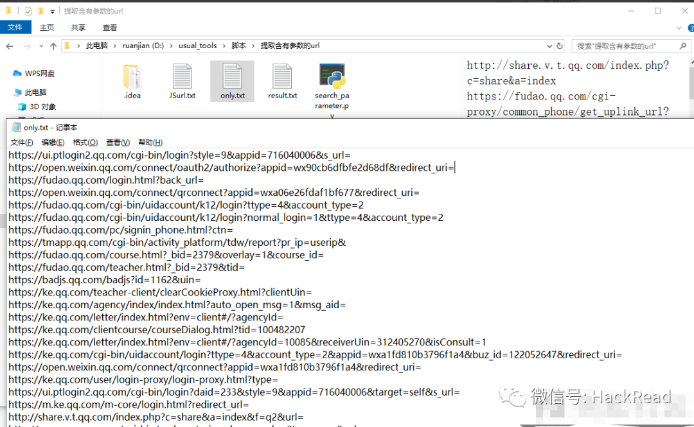Viewport: 694px width, 427px height.
Task: Open Notepad 文件(F) menu
Action: [x=22, y=143]
